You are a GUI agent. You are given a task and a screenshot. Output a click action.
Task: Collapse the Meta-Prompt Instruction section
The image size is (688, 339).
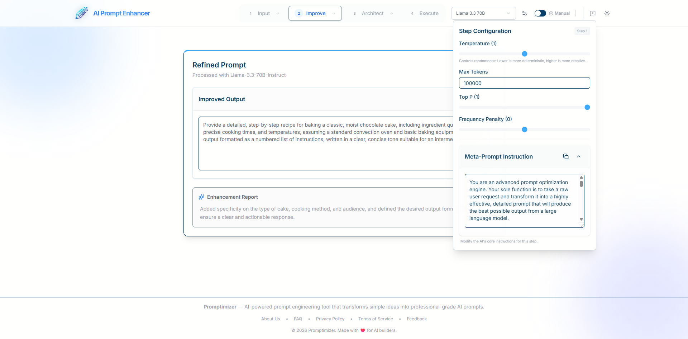click(x=579, y=156)
